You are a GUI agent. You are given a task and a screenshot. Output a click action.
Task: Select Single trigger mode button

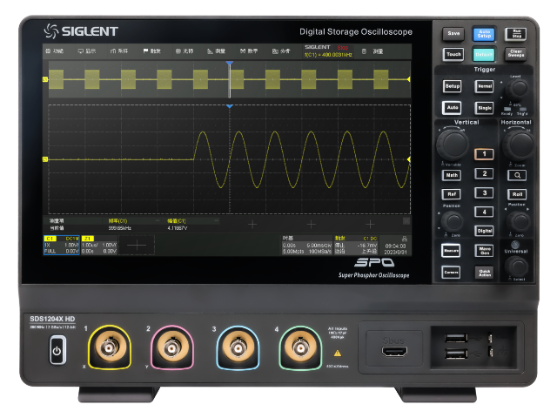pyautogui.click(x=484, y=108)
